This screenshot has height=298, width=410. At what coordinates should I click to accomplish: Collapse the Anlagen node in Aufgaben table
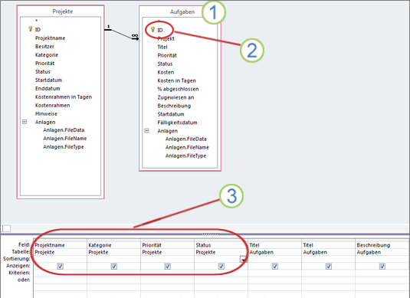[146, 131]
